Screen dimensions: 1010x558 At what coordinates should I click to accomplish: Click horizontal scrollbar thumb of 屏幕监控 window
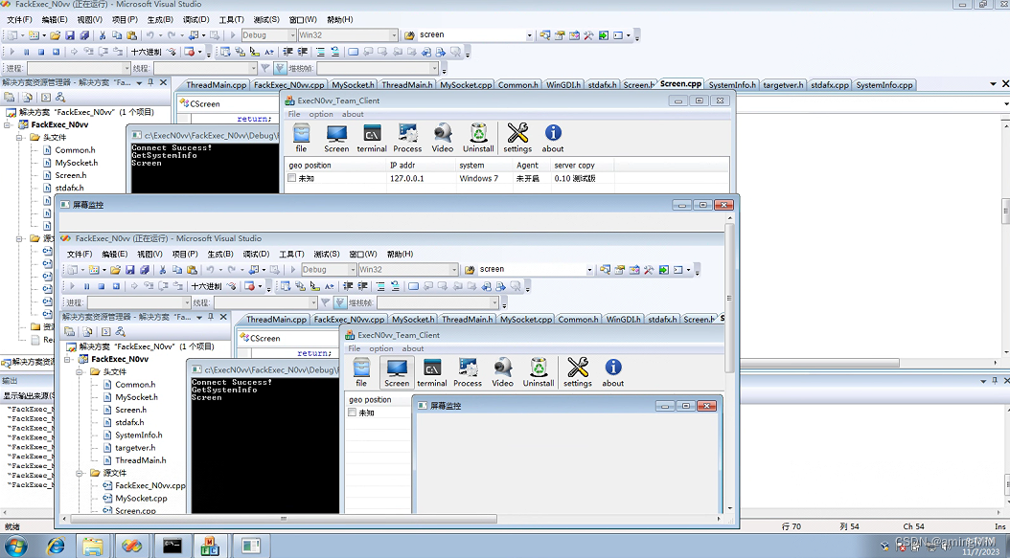284,518
